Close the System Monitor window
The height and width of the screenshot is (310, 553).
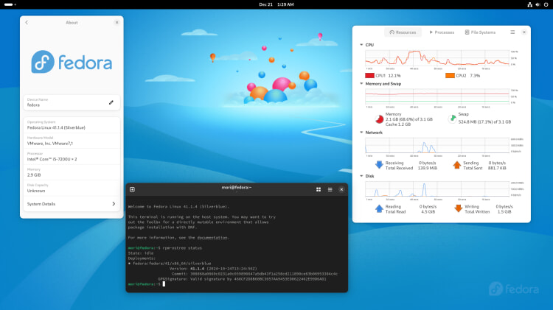tap(524, 32)
